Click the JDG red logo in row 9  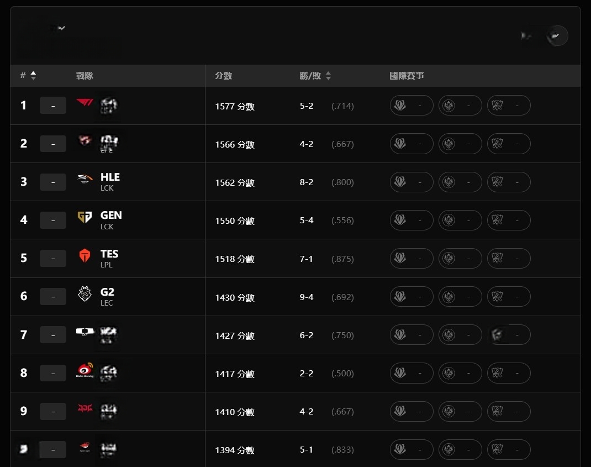[85, 408]
